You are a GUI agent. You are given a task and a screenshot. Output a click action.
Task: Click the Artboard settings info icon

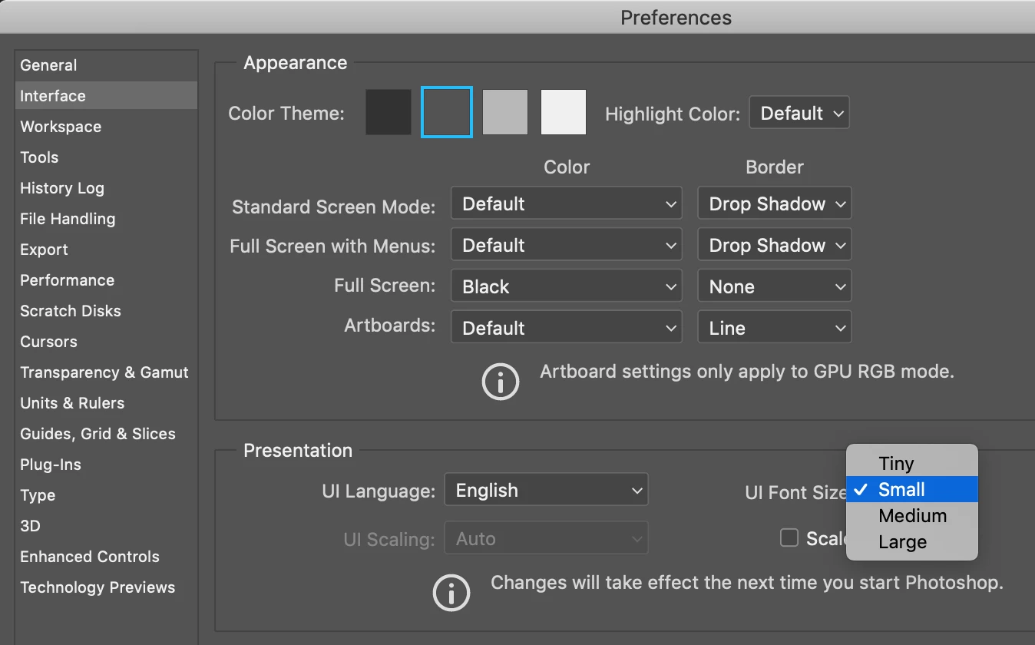click(x=500, y=382)
